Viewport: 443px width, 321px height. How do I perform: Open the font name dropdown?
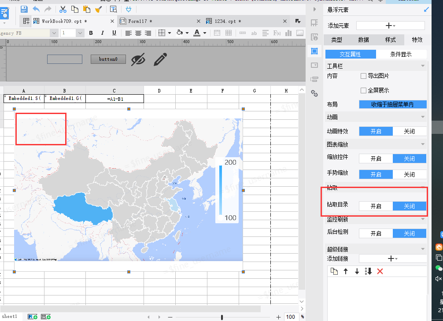tap(54, 33)
